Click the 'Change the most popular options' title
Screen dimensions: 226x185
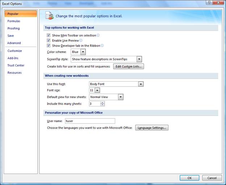(89, 16)
